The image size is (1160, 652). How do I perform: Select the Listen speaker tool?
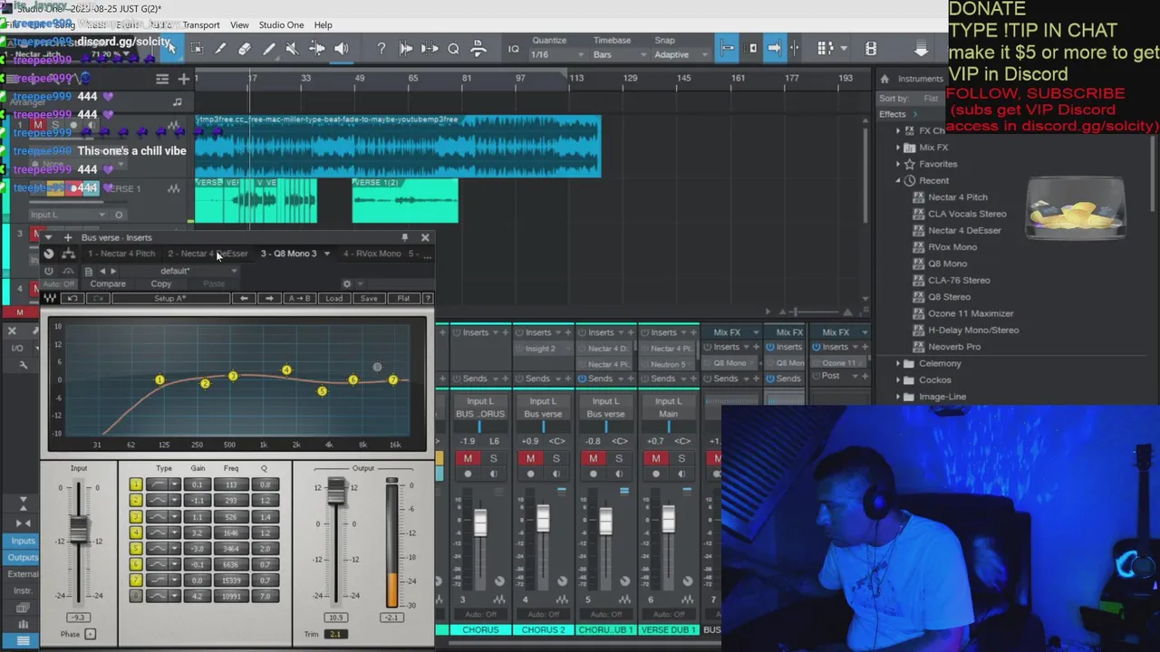341,48
